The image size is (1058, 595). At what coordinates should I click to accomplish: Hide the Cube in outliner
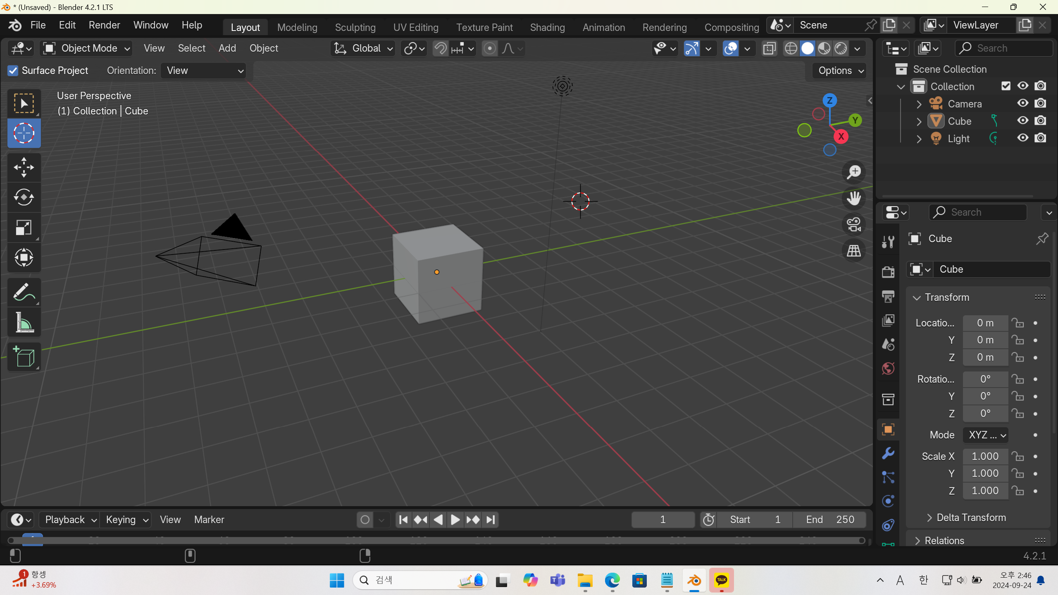[1022, 121]
